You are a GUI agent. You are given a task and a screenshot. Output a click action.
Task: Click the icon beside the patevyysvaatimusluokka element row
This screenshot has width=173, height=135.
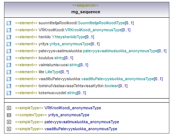click(9, 51)
